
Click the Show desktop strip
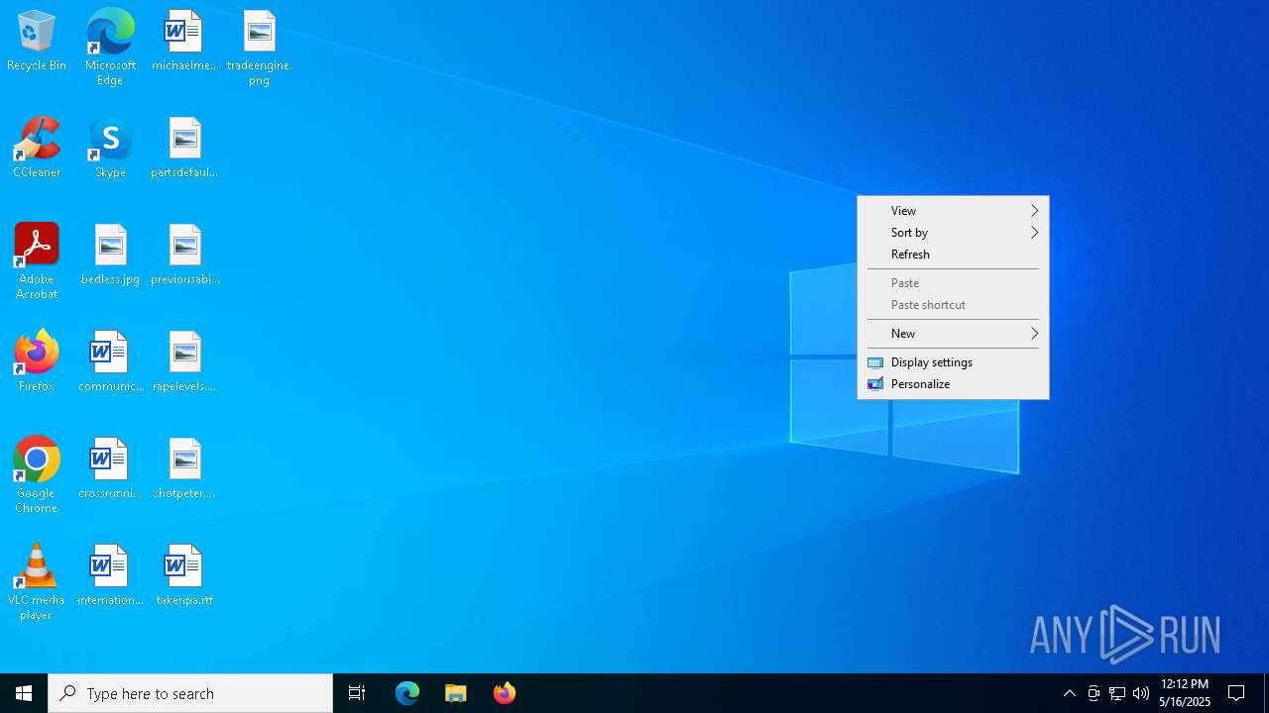pyautogui.click(x=1266, y=693)
